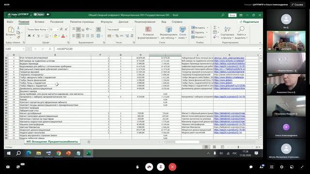Open Google Chrome from taskbar
This screenshot has width=310, height=174.
click(x=59, y=153)
